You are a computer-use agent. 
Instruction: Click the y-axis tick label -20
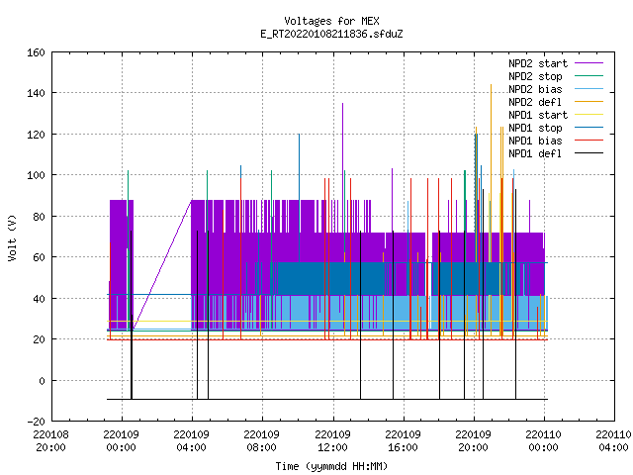(x=36, y=422)
